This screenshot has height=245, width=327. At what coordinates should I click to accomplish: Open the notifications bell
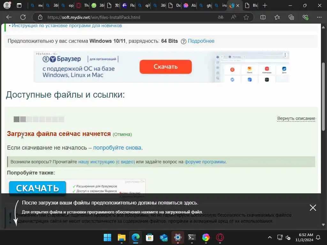click(x=318, y=237)
